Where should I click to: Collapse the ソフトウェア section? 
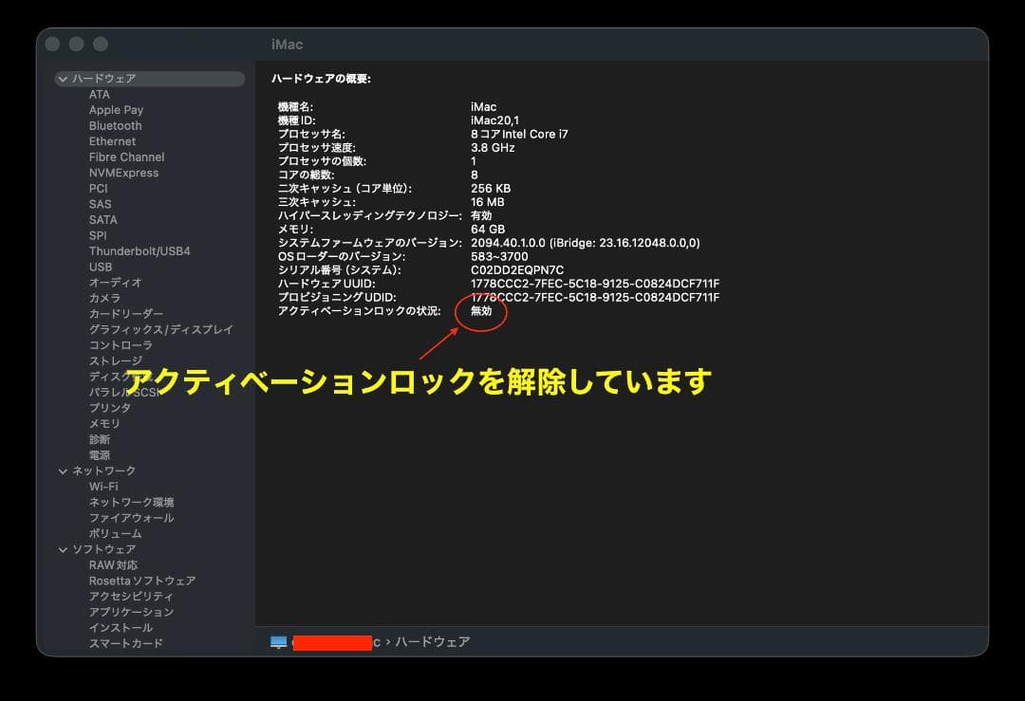click(64, 549)
